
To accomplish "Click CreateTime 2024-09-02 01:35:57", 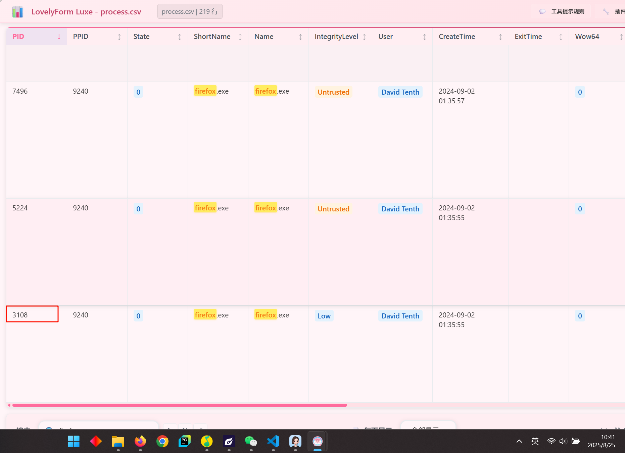I will (456, 96).
